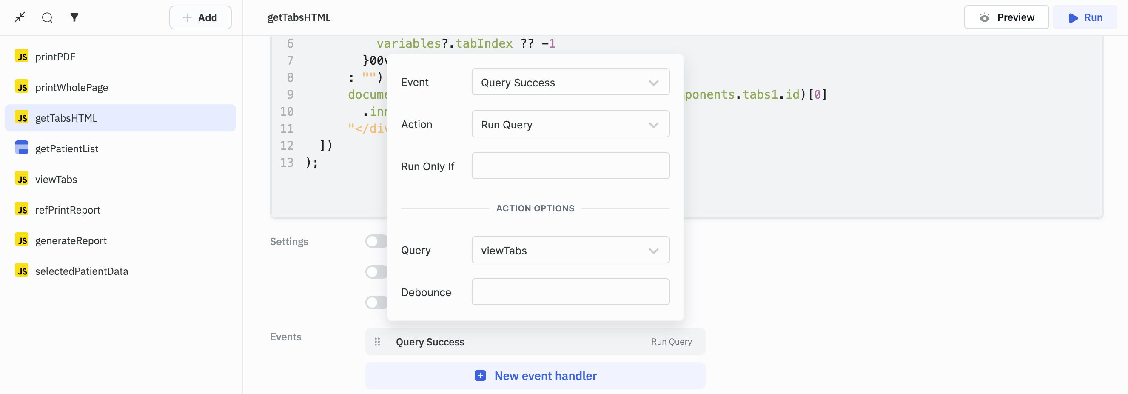Open the query search magnifier icon
The height and width of the screenshot is (394, 1128).
click(x=47, y=17)
